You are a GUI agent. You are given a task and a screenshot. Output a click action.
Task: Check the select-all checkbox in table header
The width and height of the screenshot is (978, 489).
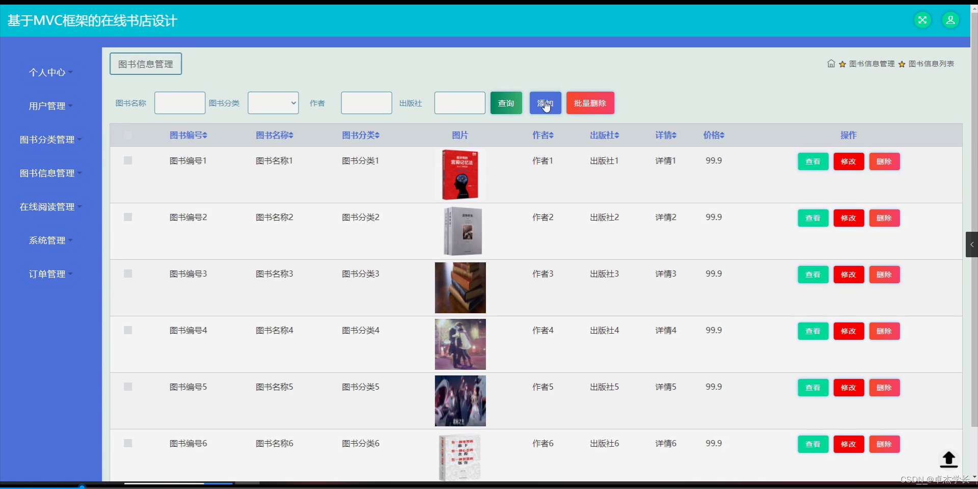pos(128,135)
